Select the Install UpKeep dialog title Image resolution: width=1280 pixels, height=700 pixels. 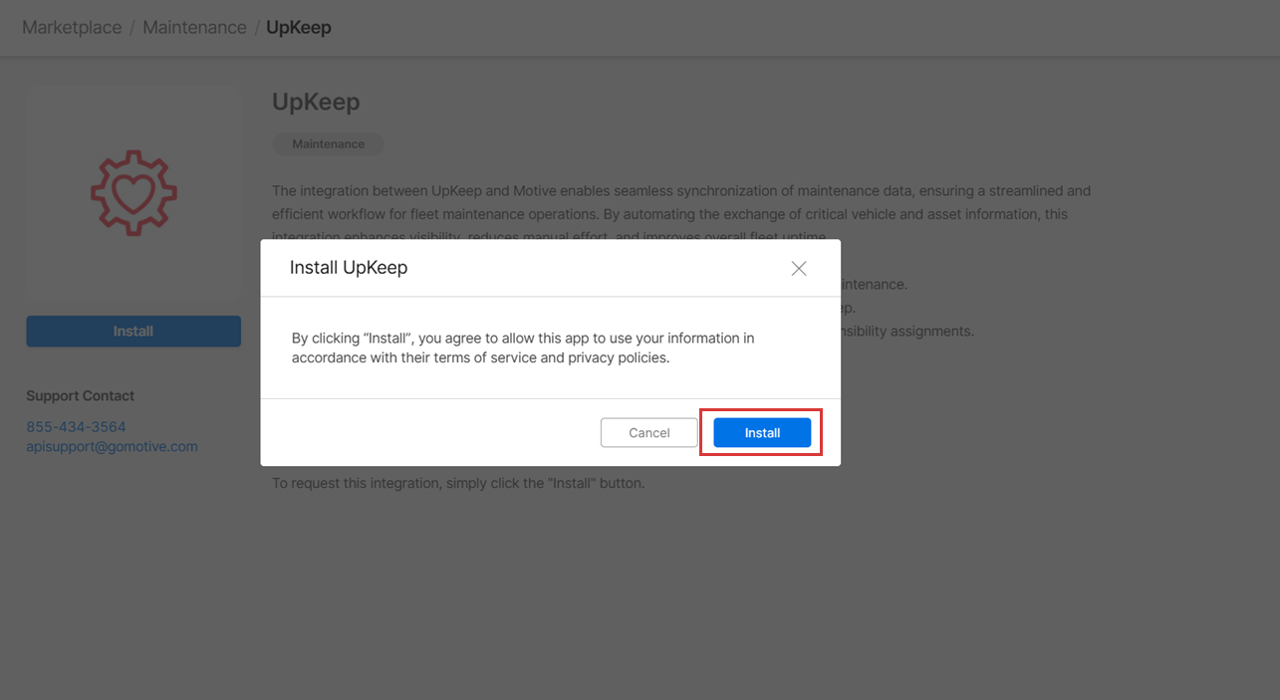pos(349,268)
